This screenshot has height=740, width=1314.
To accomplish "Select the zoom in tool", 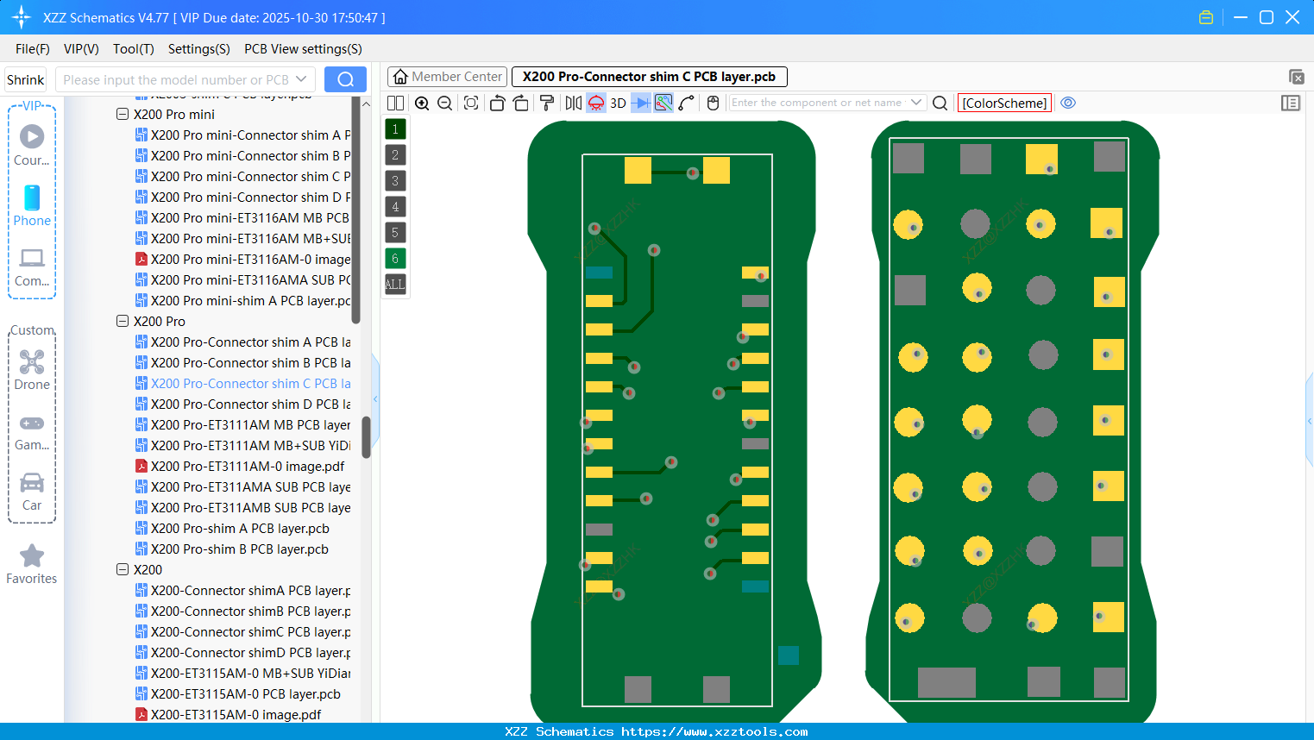I will [x=422, y=103].
